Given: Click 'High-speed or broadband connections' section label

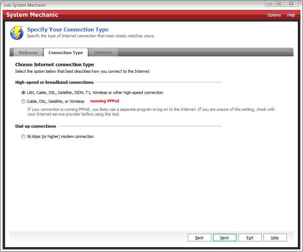Looking at the screenshot, I should [54, 82].
